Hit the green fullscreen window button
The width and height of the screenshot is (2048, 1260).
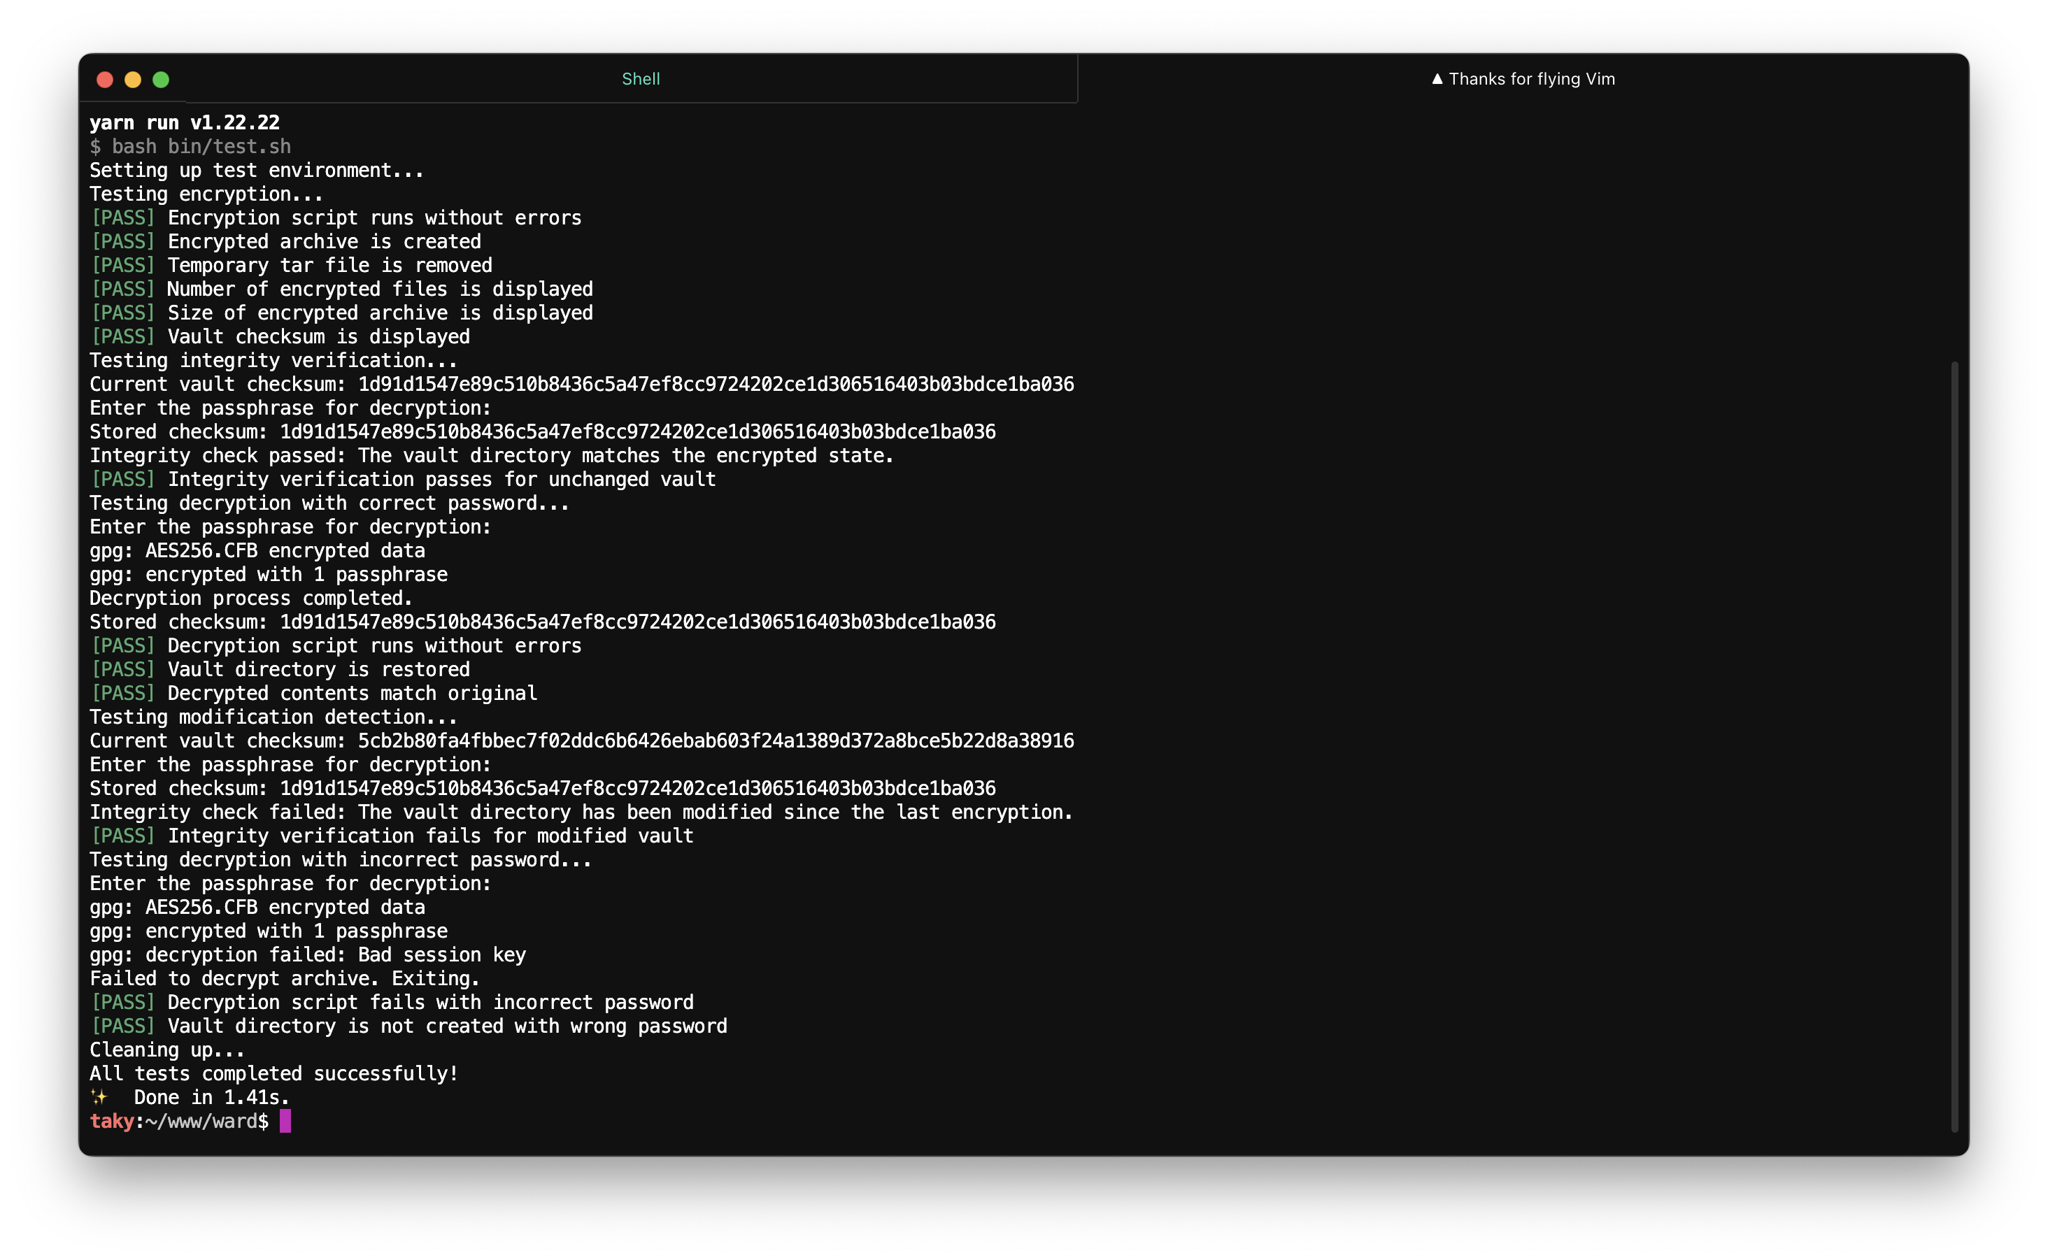point(161,80)
